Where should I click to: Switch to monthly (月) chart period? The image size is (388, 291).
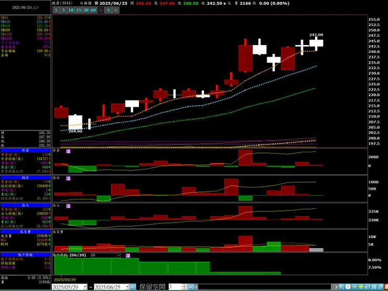[115, 10]
